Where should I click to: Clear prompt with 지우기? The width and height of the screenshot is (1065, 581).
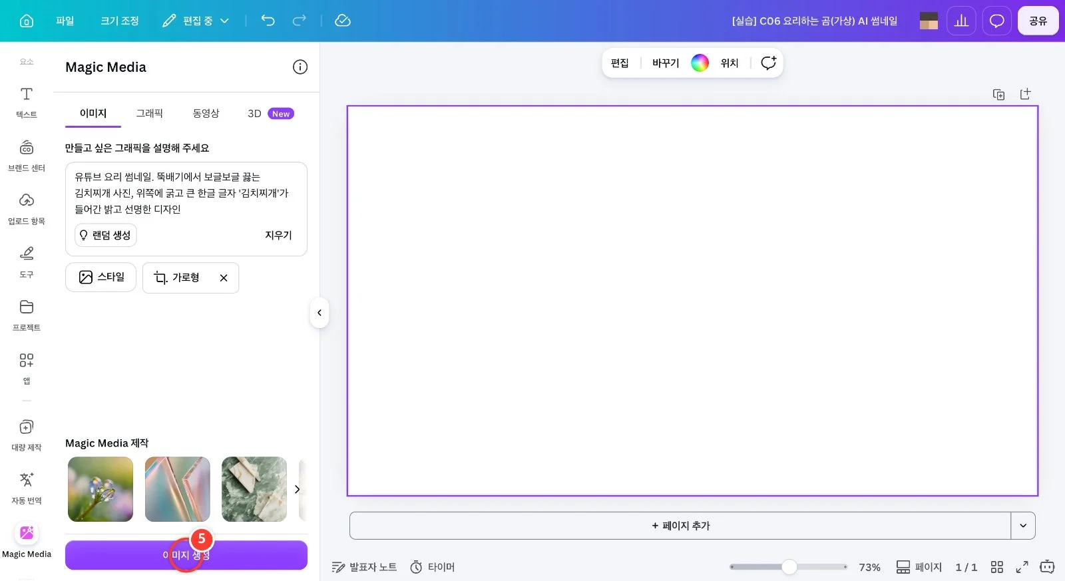point(278,235)
